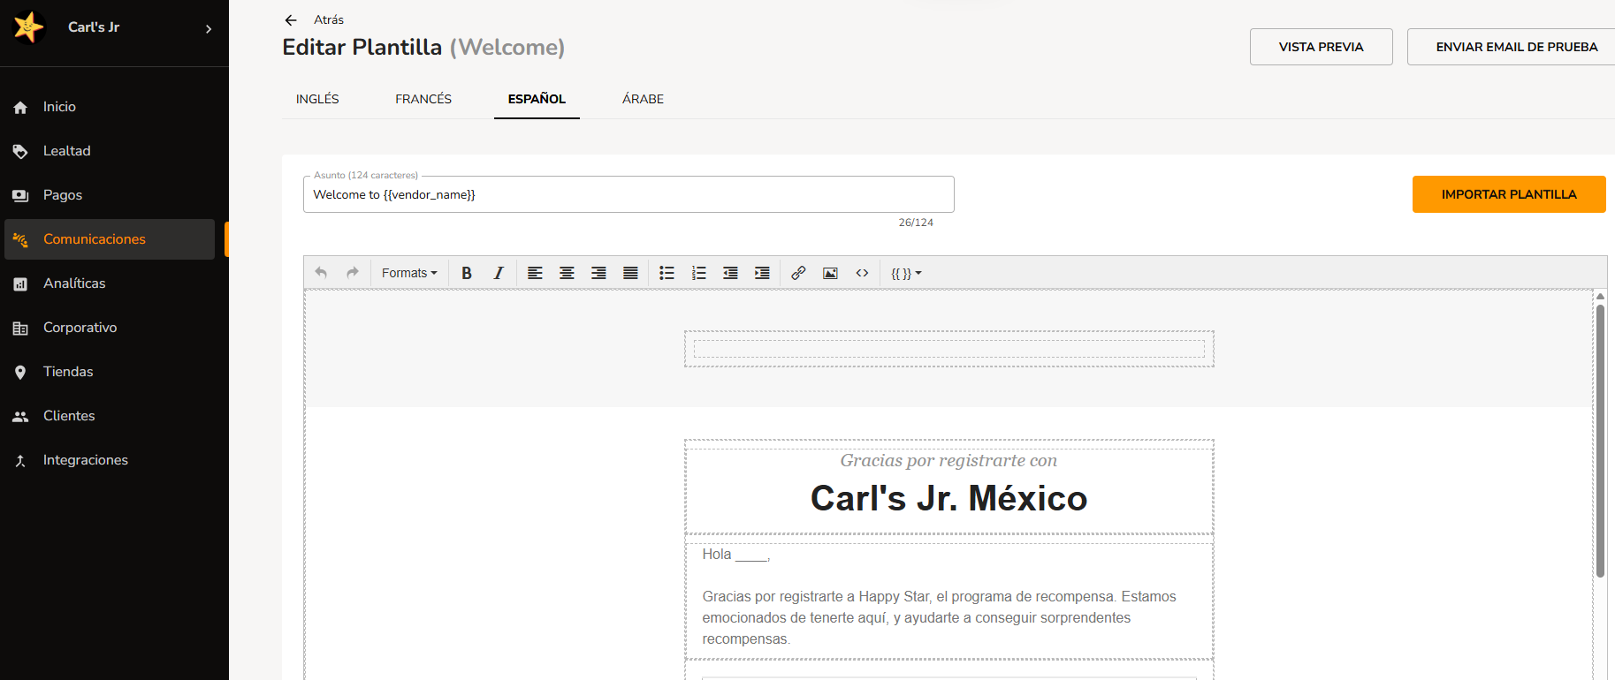Viewport: 1615px width, 680px height.
Task: Click the VISTA PREVIA button
Action: [x=1322, y=47]
